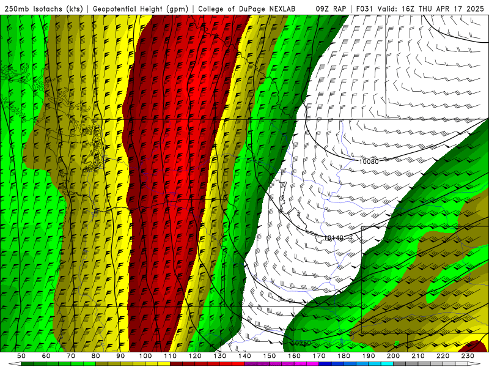Click the dark gray swatch right of 200
This screenshot has width=489, height=367.
400,364
